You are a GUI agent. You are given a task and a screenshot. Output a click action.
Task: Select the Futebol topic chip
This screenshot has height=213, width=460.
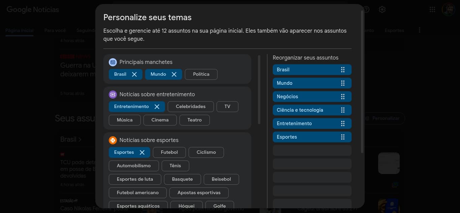pos(169,152)
